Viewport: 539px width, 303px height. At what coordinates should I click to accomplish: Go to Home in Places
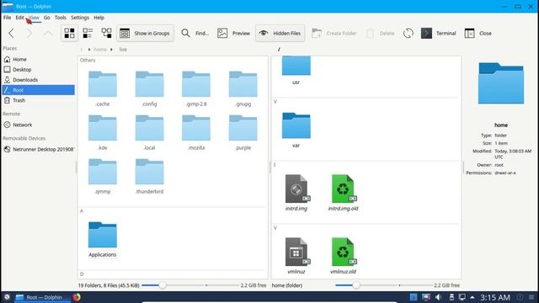point(38,60)
